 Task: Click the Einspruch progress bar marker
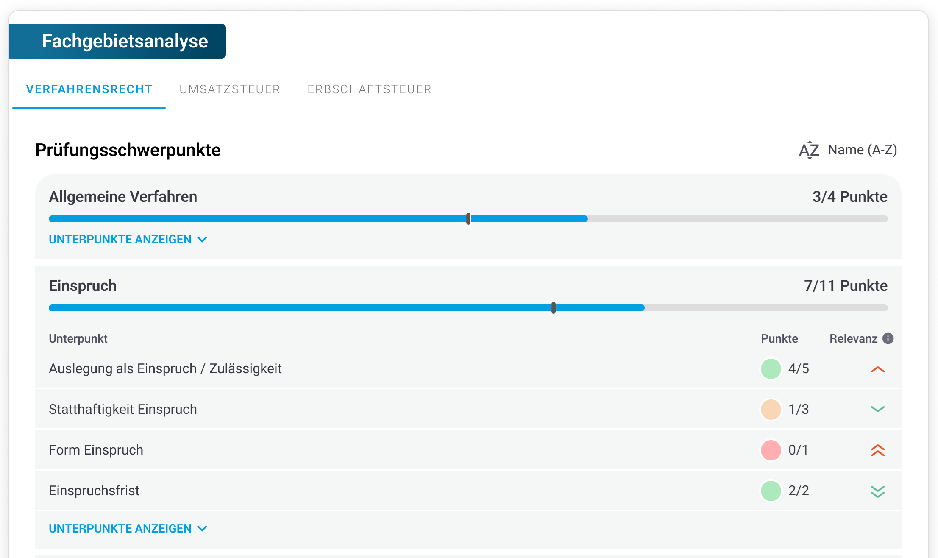point(554,308)
